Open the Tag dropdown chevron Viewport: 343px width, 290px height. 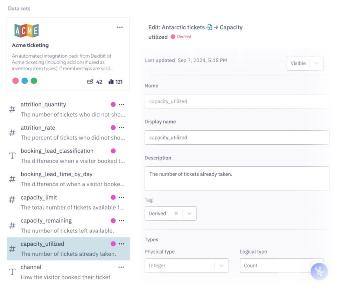point(189,213)
